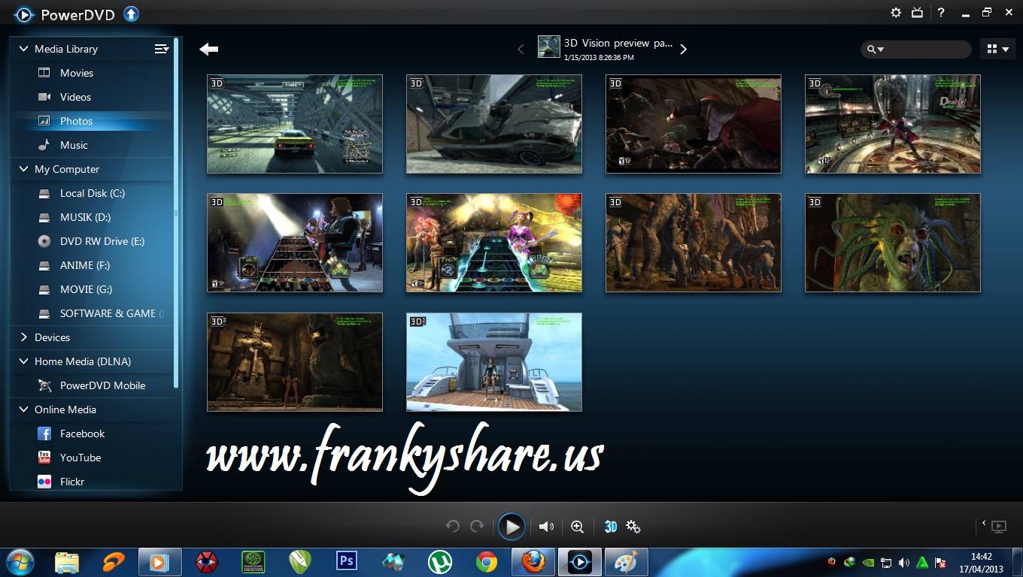Screen dimensions: 1023x577
Task: Click the folder title '3D Vision preview pa...'
Action: click(618, 44)
